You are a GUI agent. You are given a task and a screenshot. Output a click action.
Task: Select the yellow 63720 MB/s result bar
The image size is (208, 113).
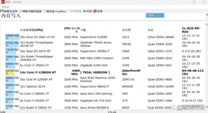tap(12, 72)
